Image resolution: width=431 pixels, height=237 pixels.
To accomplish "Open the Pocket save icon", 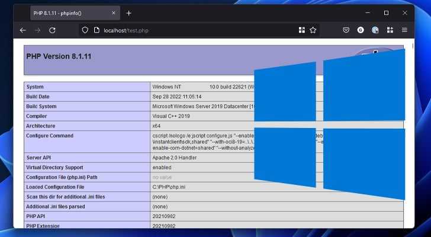I will [x=346, y=30].
